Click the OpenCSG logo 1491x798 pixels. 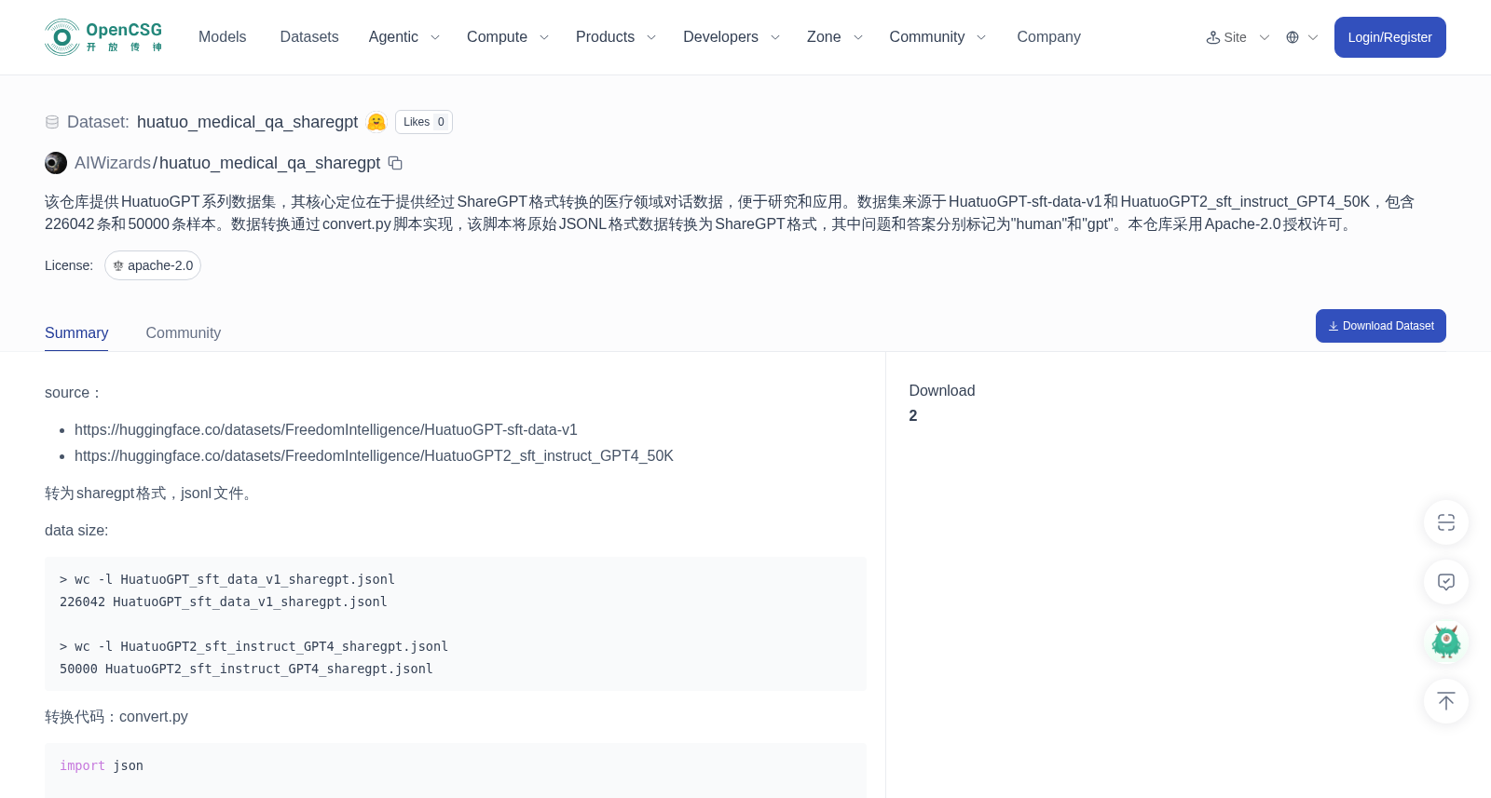(x=103, y=37)
